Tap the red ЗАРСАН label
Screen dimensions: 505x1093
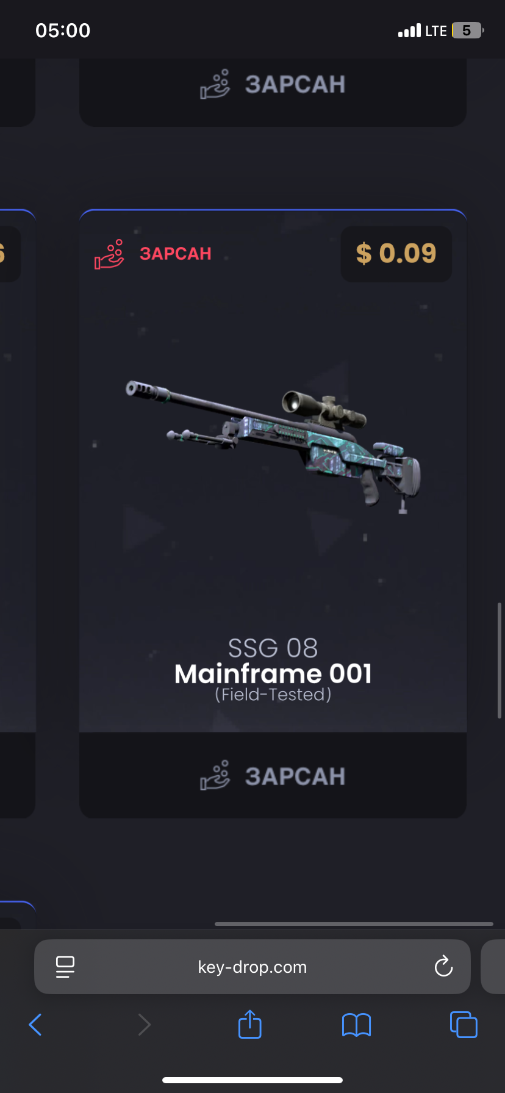pyautogui.click(x=176, y=254)
